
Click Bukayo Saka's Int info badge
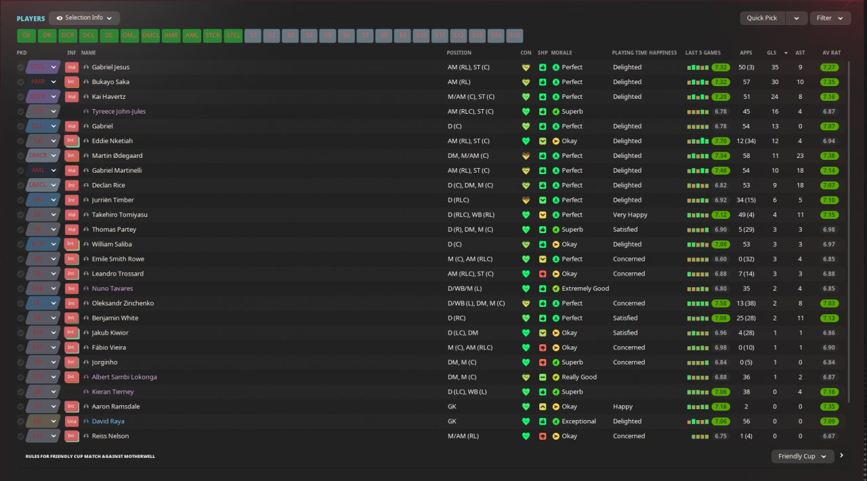72,82
